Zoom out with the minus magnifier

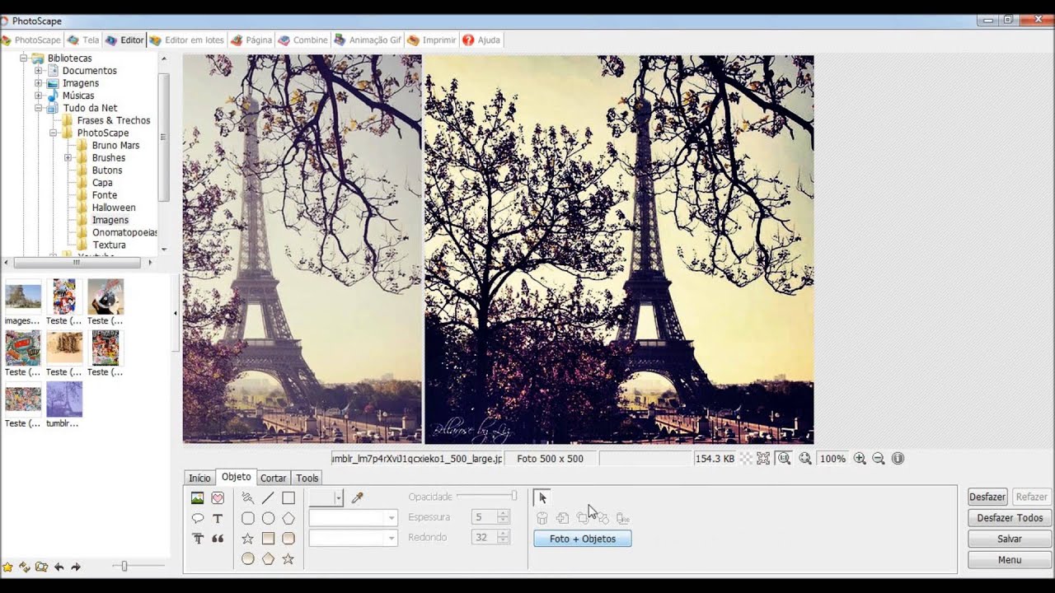[879, 459]
